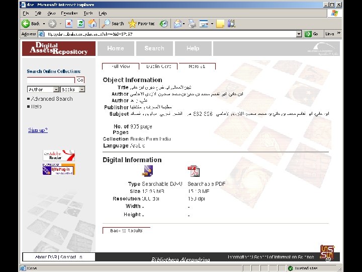Viewport: 362px width, 272px height.
Task: Download the Searchable PDF file icon
Action: pos(194,171)
